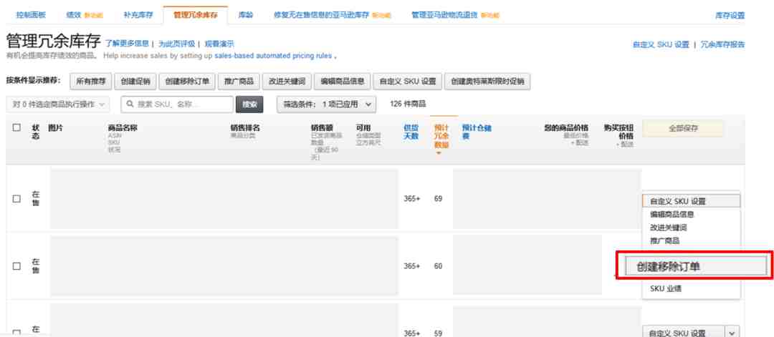
Task: Open the 控制面板 tab
Action: pos(31,15)
